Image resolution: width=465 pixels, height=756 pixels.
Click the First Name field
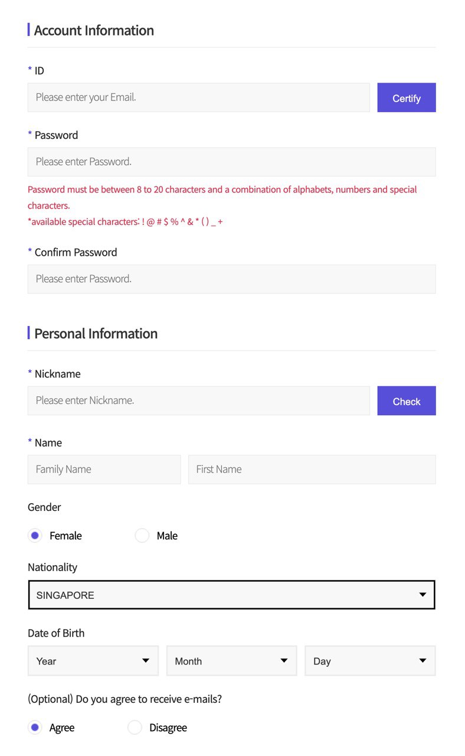click(x=312, y=470)
